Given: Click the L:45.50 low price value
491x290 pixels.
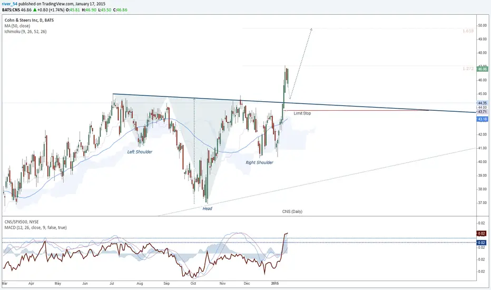Looking at the screenshot, I should click(x=105, y=9).
